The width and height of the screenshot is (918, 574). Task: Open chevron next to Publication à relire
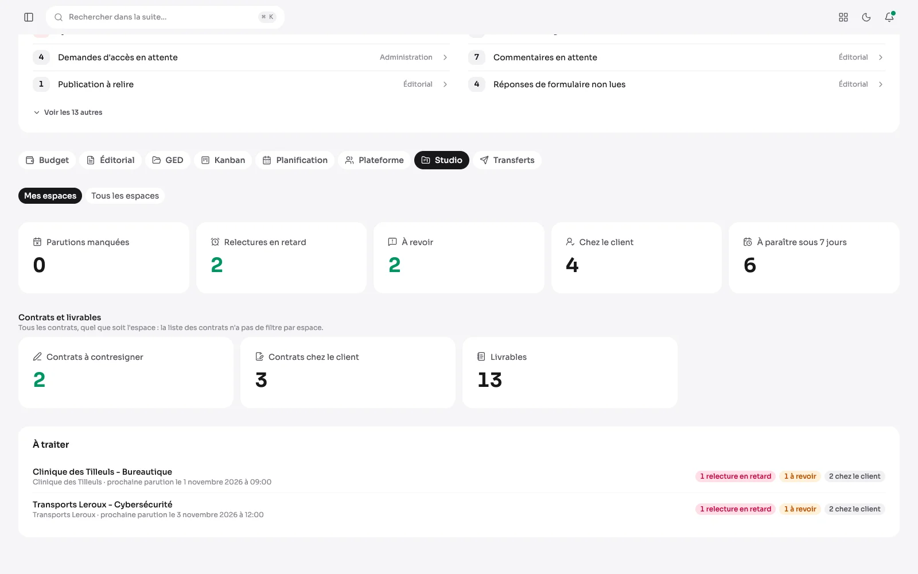[445, 84]
